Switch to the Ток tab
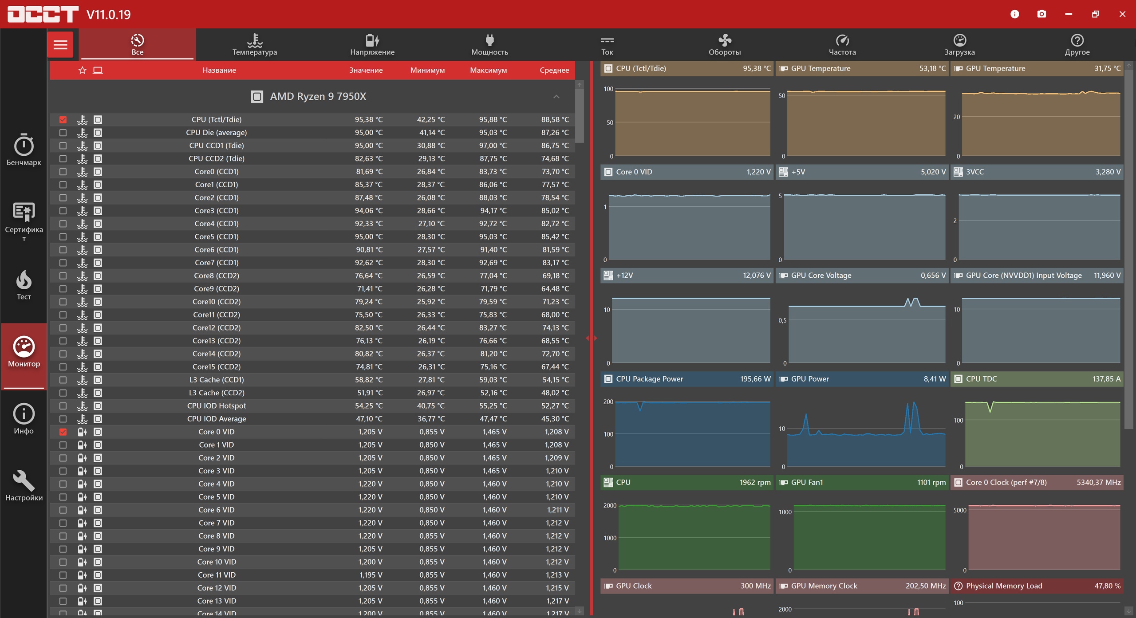This screenshot has width=1136, height=618. (x=607, y=44)
